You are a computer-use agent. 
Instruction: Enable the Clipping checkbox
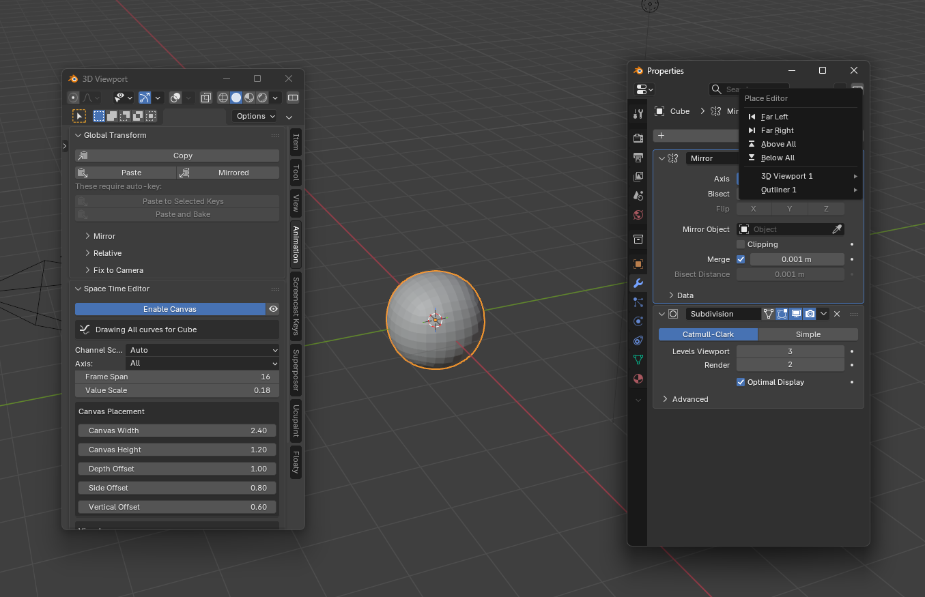pos(741,244)
